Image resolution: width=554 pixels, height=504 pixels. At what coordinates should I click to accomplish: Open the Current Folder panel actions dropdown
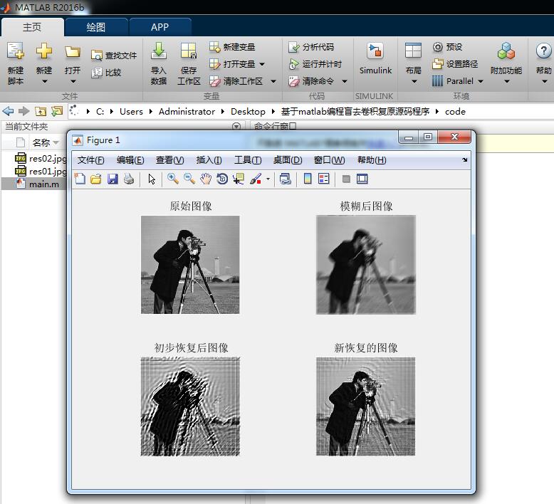coord(236,127)
